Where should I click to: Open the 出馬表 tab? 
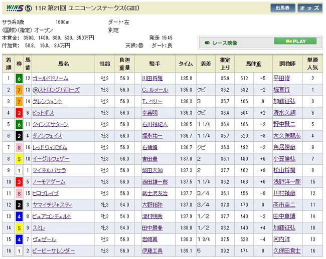[x=282, y=8]
